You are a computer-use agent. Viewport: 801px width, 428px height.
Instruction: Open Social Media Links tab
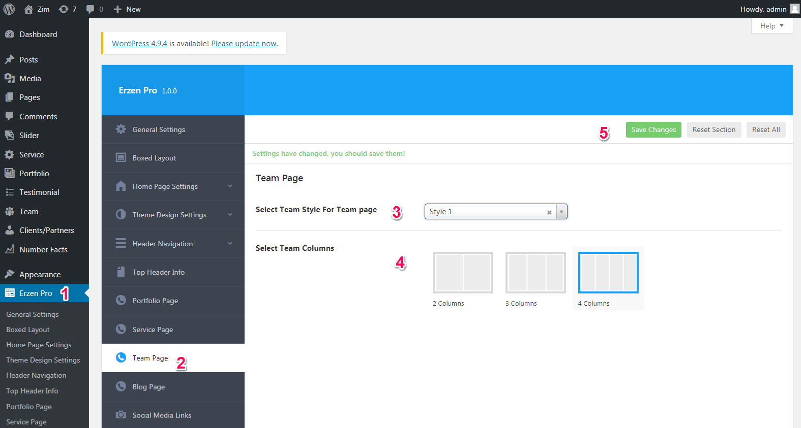pos(173,415)
